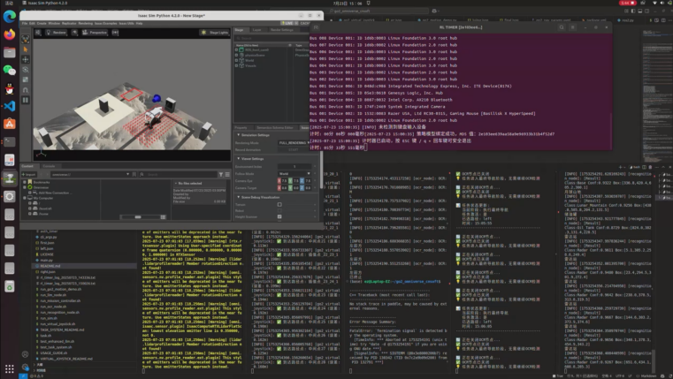The height and width of the screenshot is (379, 673).
Task: Toggle the LIVE session button
Action: point(289,23)
